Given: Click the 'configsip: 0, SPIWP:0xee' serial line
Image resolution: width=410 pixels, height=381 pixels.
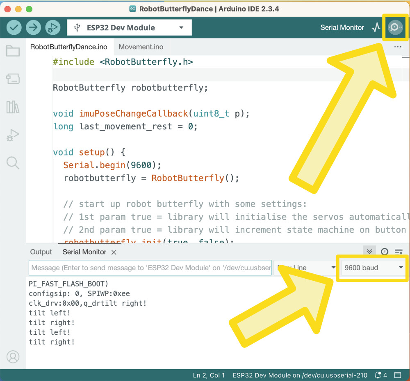Looking at the screenshot, I should pos(79,293).
